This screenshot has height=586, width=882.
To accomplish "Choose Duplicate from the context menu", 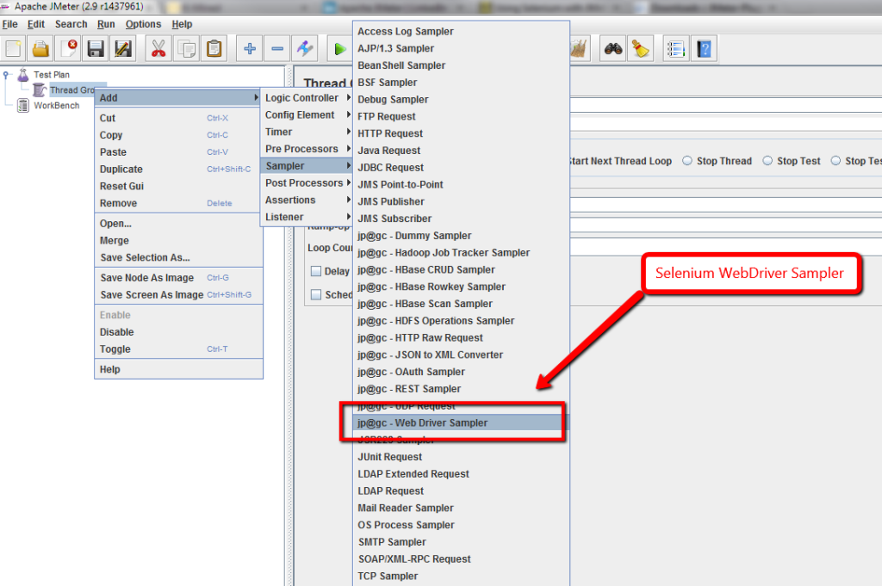I will click(x=179, y=170).
